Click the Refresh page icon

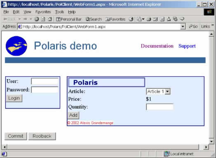click(x=43, y=19)
